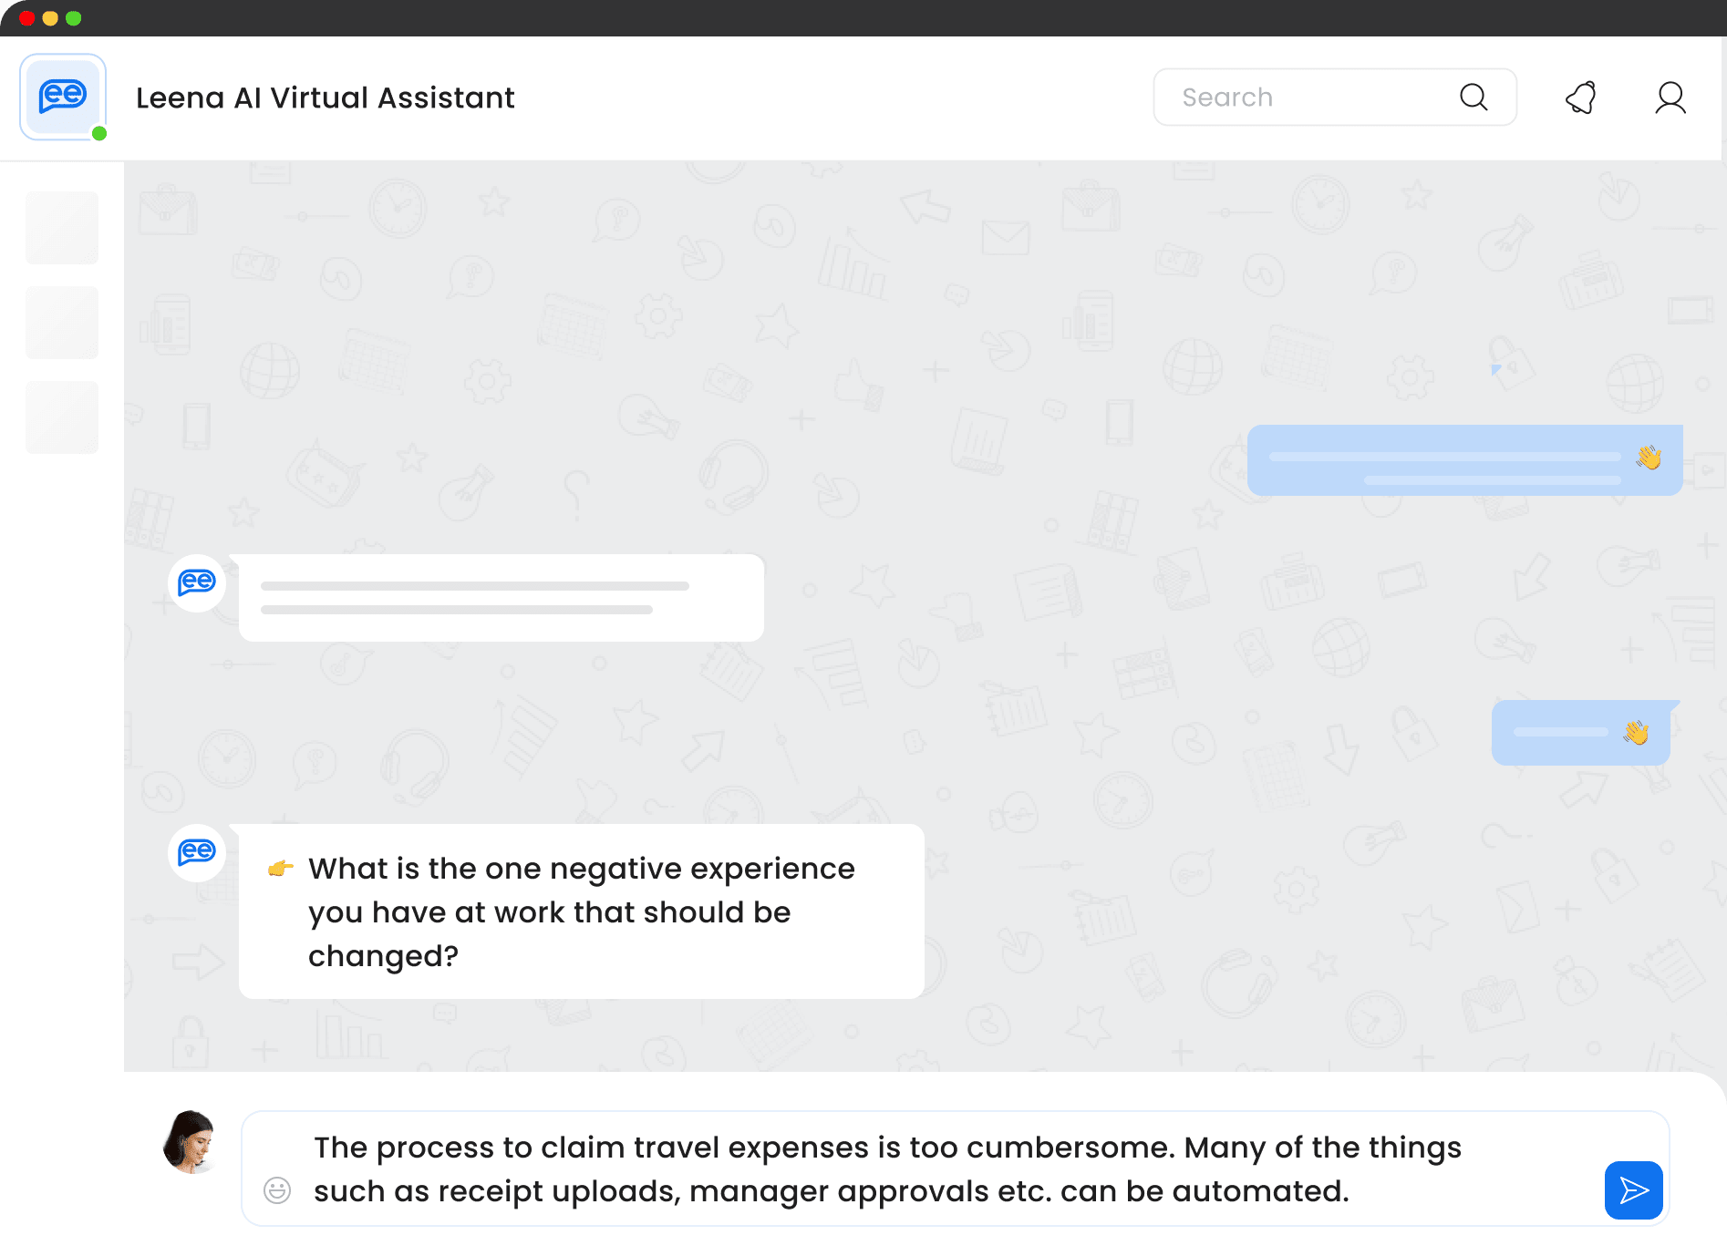Open the notifications bell
Screen dimensions: 1727x1256
(1581, 98)
